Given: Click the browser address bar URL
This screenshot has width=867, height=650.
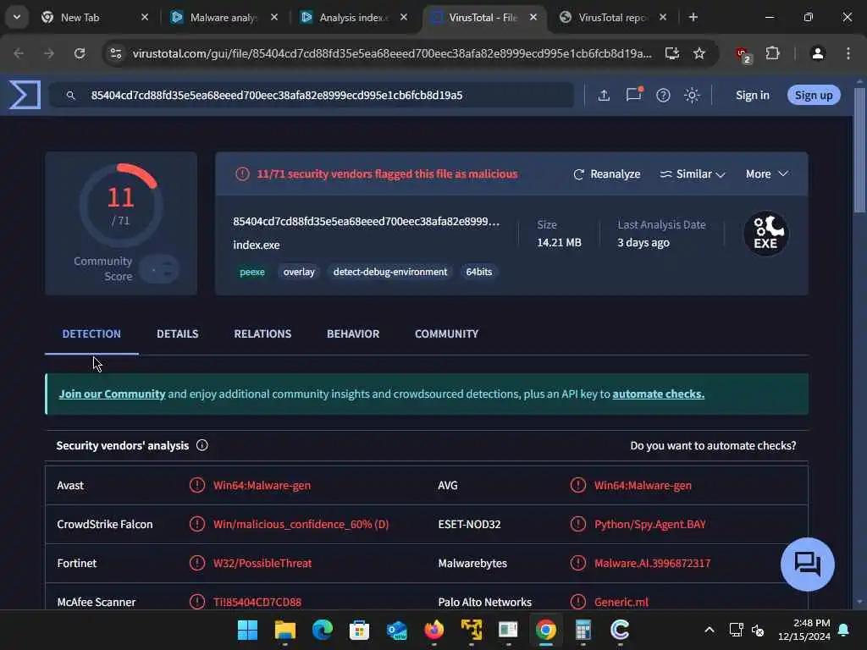Looking at the screenshot, I should click(x=392, y=53).
